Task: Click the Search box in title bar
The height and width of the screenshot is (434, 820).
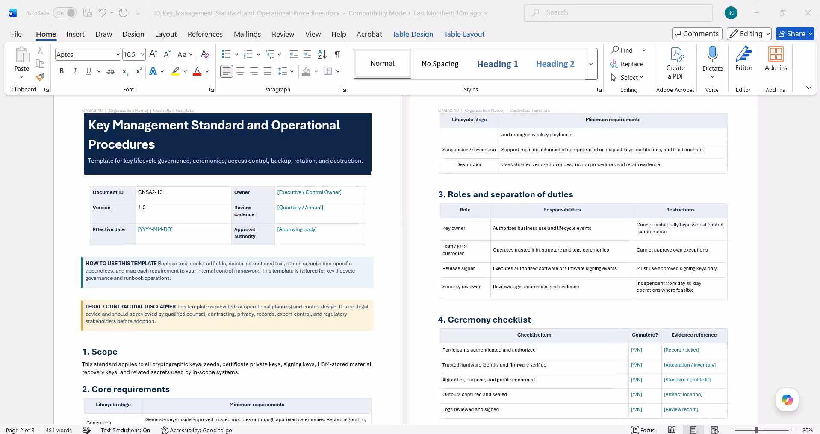Action: coord(618,13)
